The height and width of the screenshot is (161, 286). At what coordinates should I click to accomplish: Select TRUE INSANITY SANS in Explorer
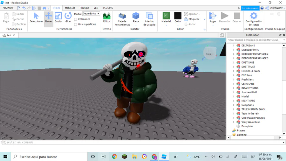pos(253,109)
